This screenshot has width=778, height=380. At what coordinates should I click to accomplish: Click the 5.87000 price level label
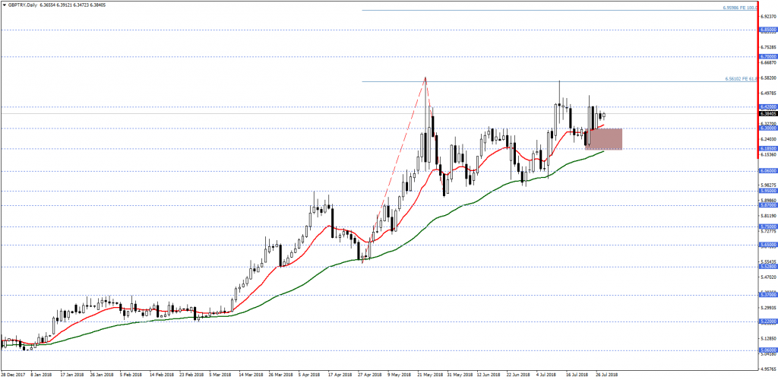tap(767, 204)
